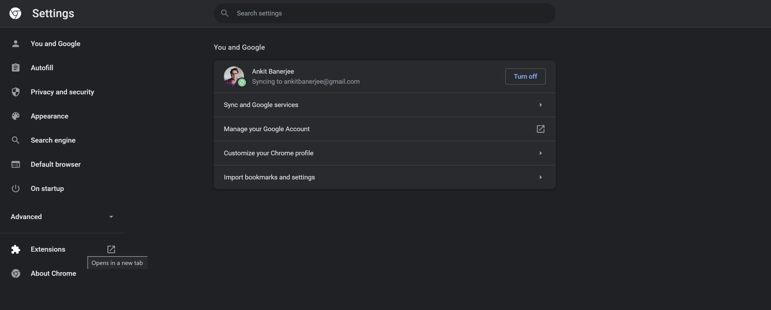Expand Sync and Google services arrow

click(541, 105)
